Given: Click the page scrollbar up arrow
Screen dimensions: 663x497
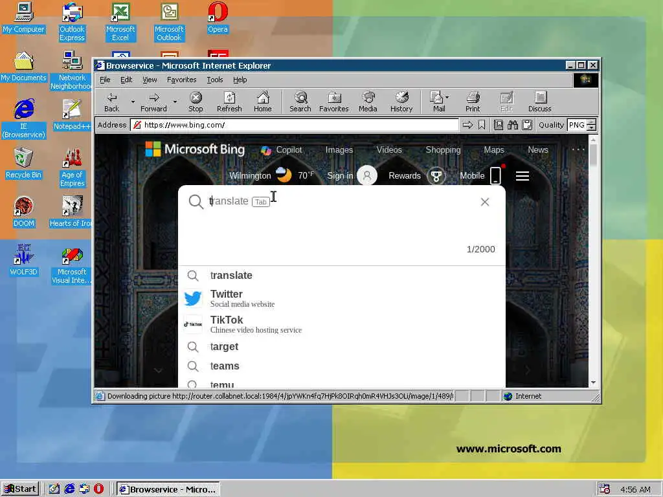Looking at the screenshot, I should tap(593, 139).
